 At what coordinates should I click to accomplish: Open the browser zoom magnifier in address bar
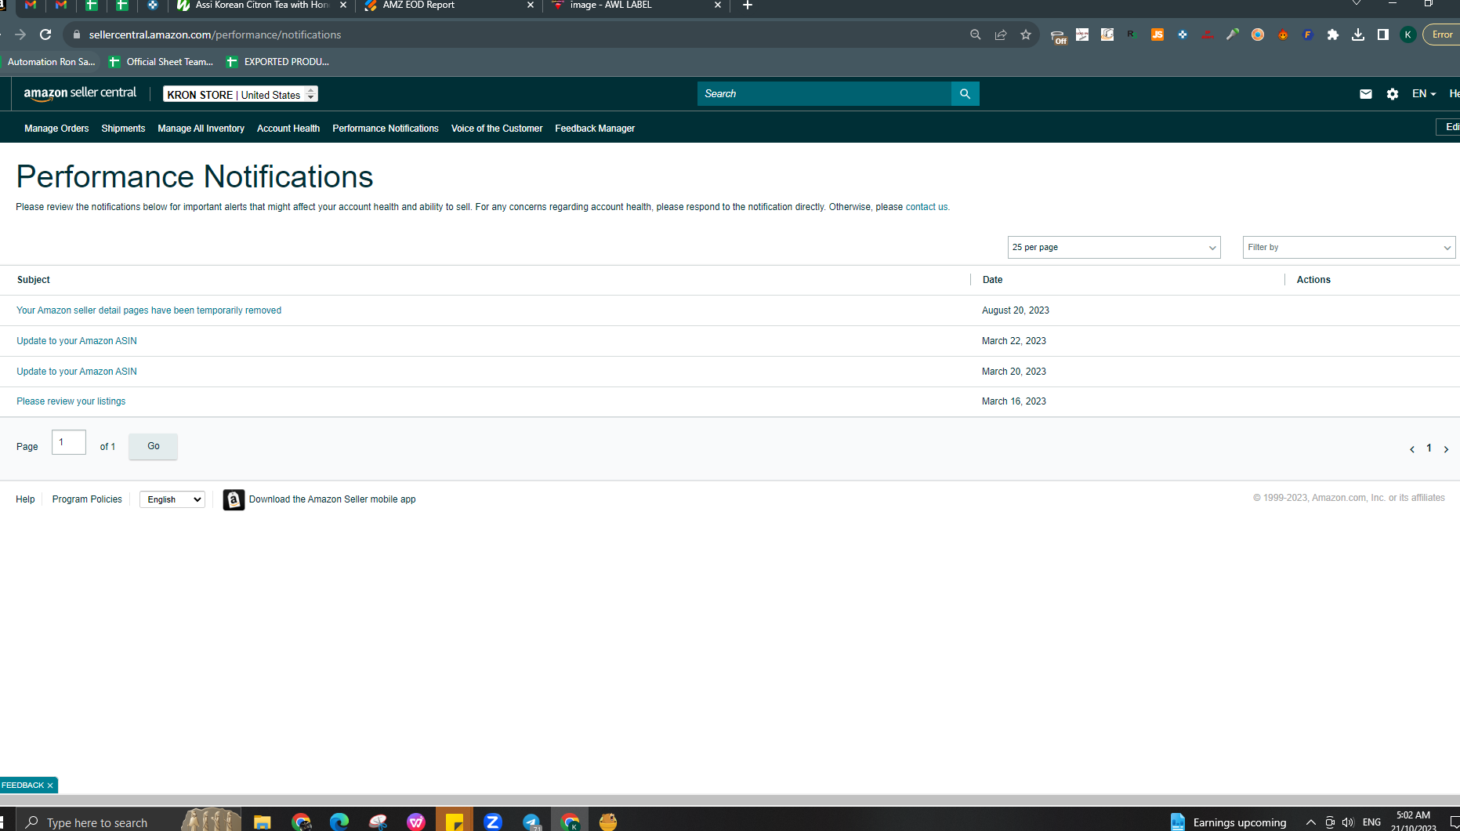(976, 34)
